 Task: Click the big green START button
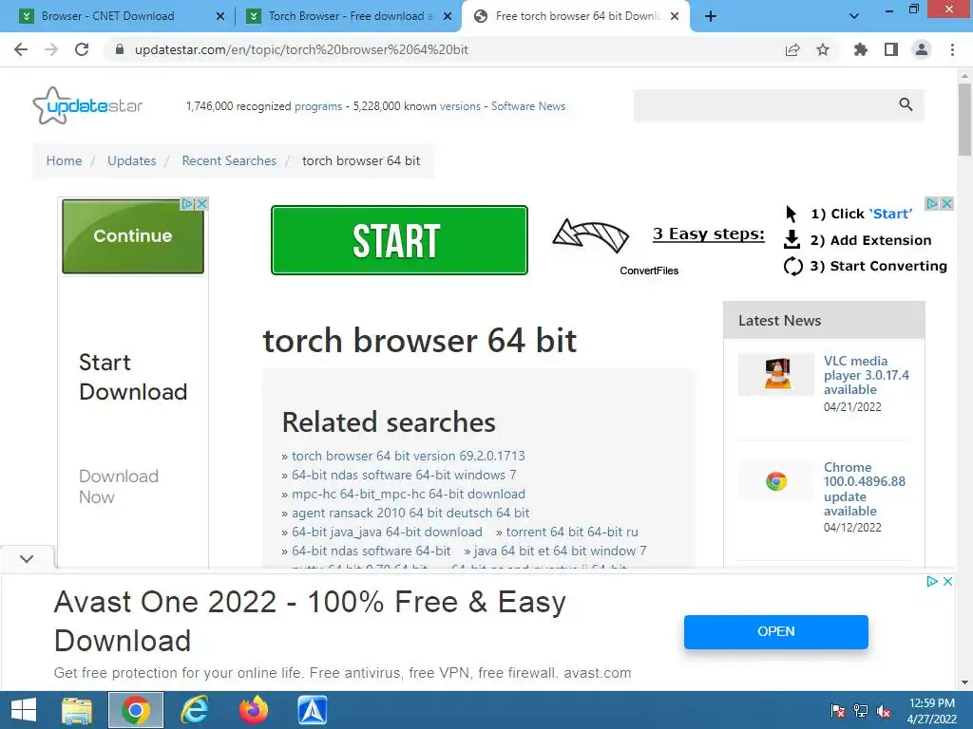pos(399,240)
